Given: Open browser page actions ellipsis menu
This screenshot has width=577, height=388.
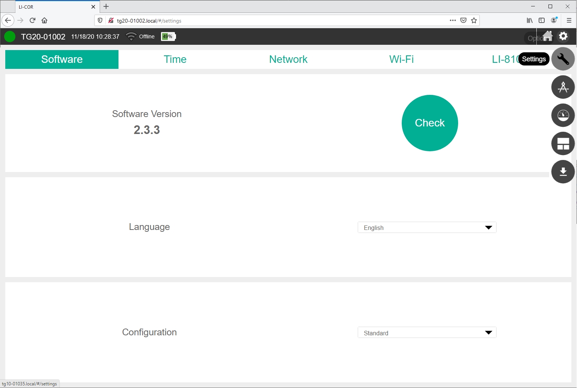Looking at the screenshot, I should [x=452, y=21].
